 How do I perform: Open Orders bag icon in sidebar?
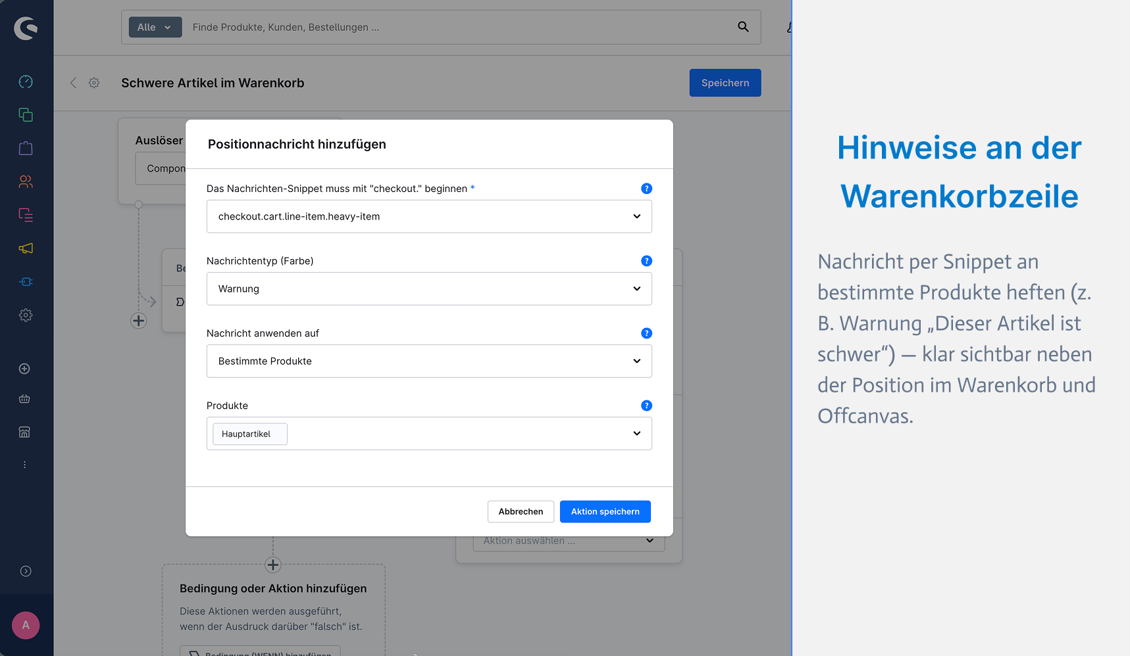(26, 148)
